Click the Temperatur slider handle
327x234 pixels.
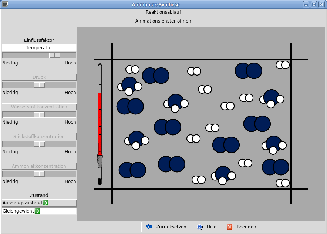55,55
